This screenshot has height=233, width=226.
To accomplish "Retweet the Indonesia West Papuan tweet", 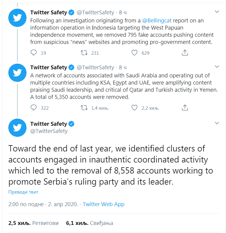I will 84,53.
